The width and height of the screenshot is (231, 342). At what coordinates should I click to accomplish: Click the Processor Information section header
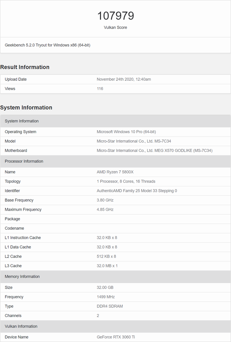coord(24,161)
